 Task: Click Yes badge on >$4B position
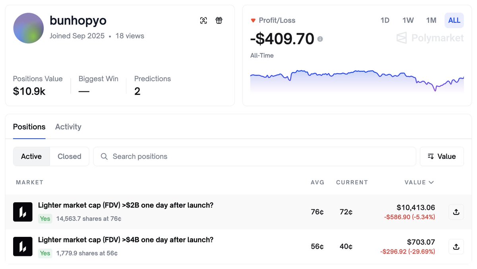tap(45, 253)
